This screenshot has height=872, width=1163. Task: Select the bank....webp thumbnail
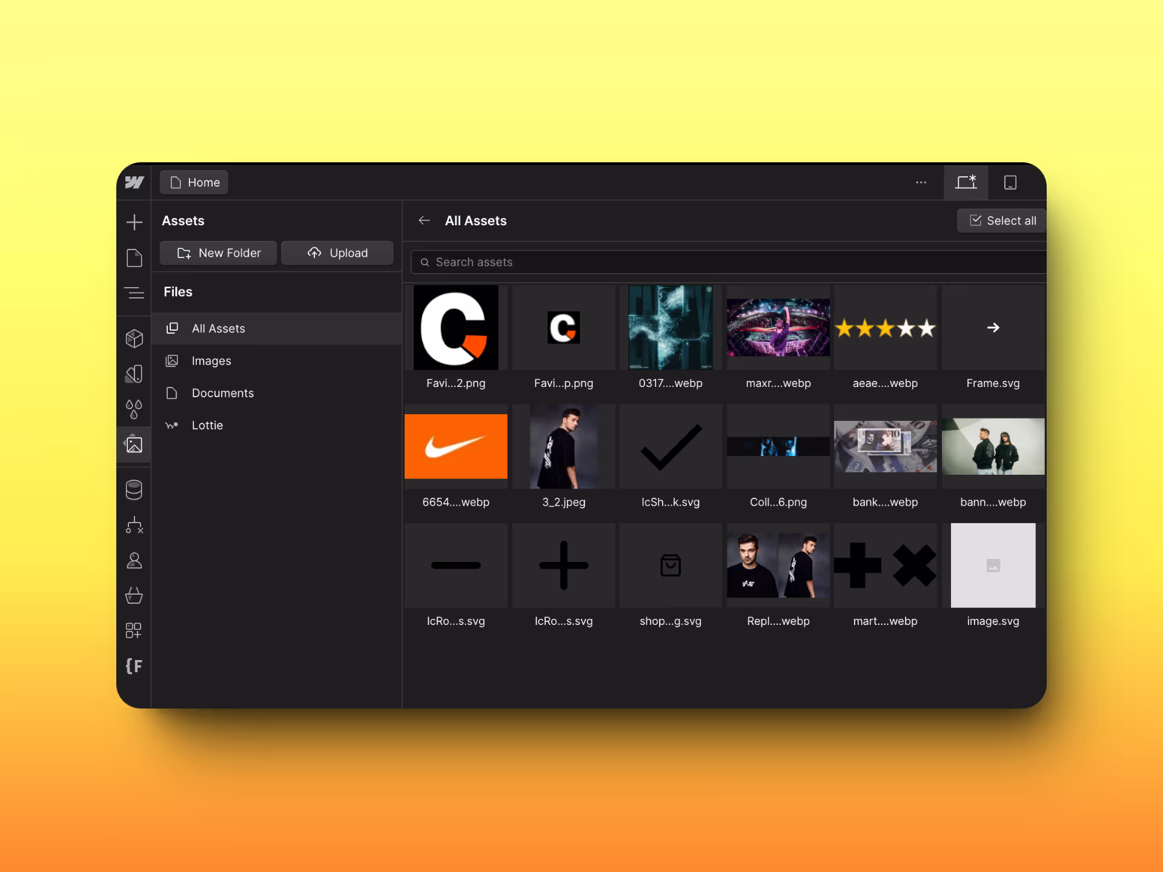click(x=886, y=446)
